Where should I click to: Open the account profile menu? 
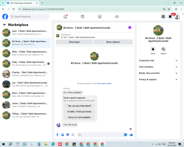(177, 16)
